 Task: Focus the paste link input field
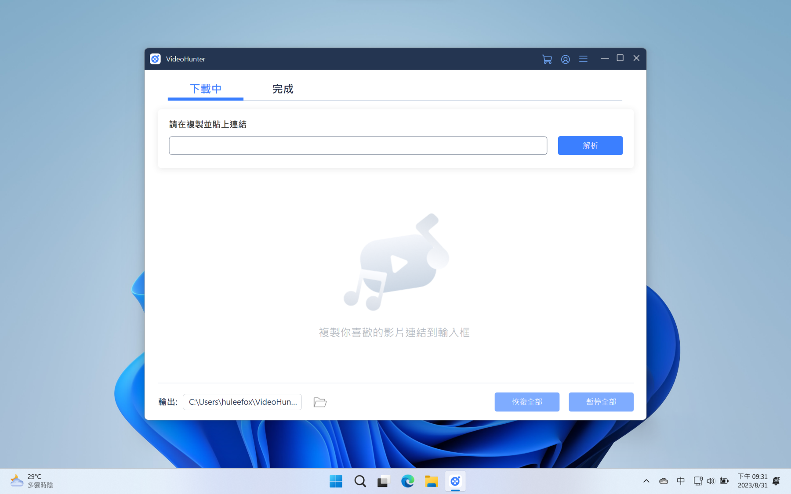[x=358, y=145]
